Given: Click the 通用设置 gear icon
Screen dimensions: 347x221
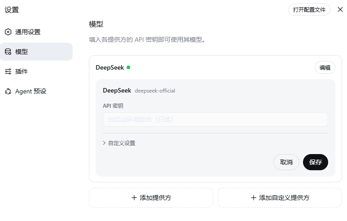Looking at the screenshot, I should 8,32.
